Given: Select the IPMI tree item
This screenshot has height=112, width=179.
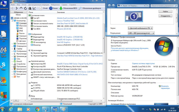Looking at the screenshot, I should click(x=20, y=31).
